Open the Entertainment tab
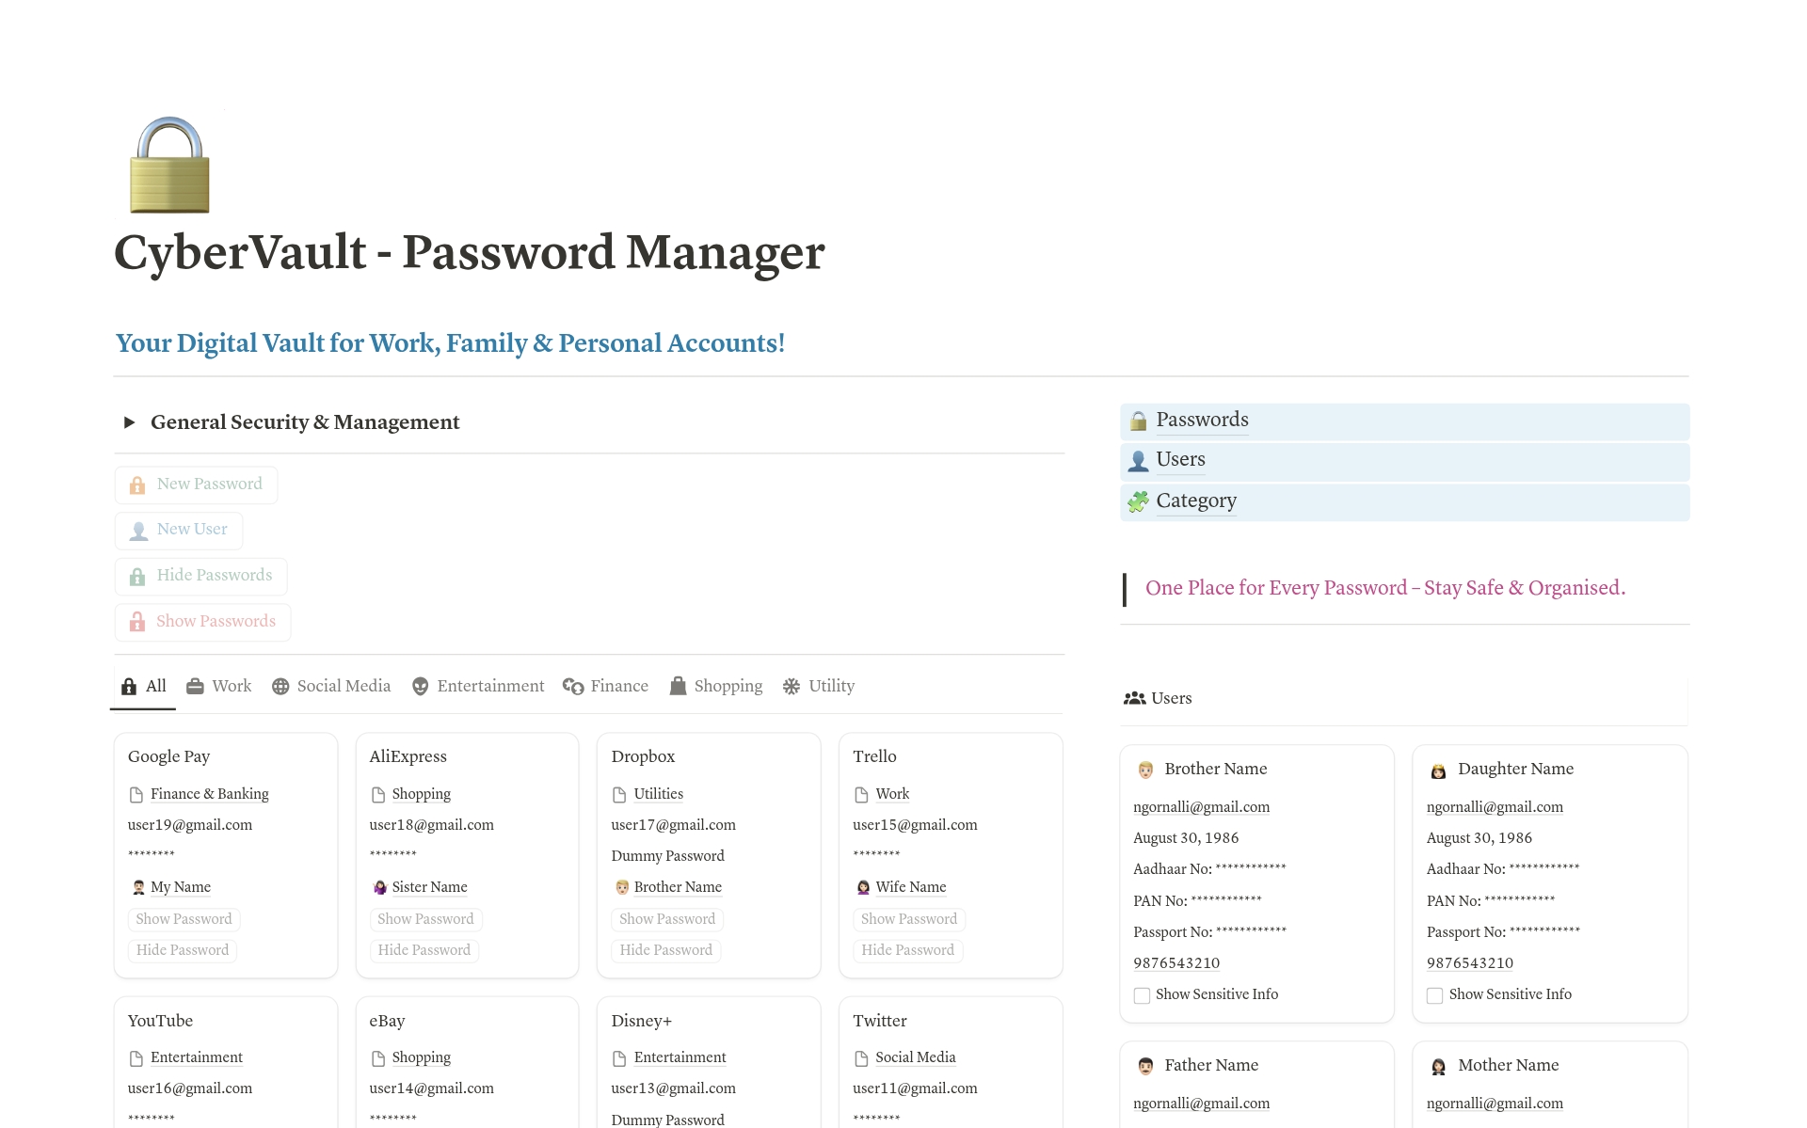 [x=478, y=687]
